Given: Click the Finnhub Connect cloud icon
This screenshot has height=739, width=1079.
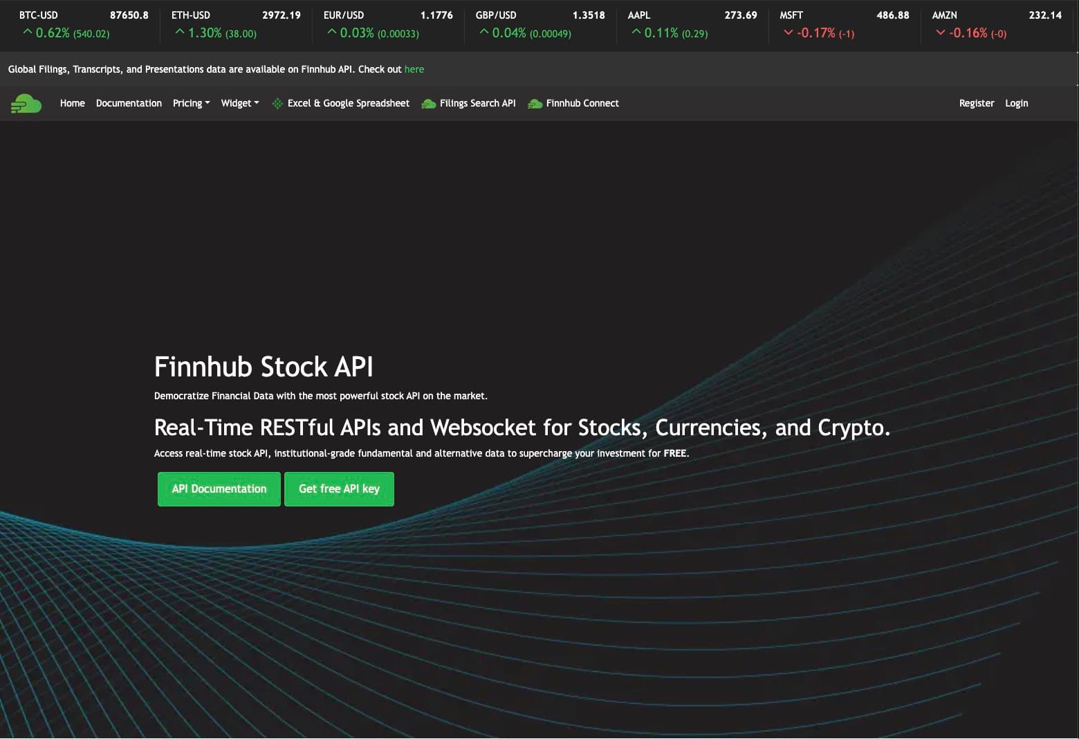Looking at the screenshot, I should click(x=535, y=103).
